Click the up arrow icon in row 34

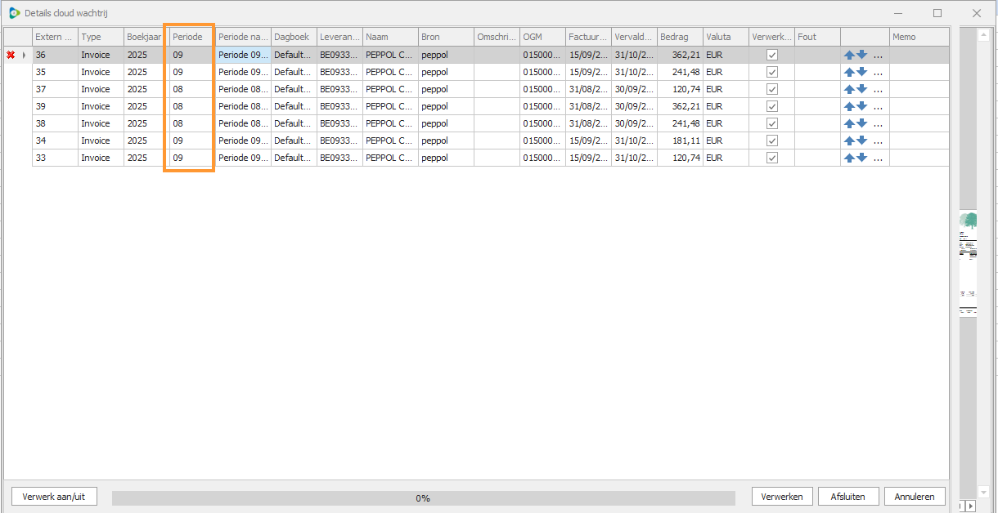(x=849, y=141)
